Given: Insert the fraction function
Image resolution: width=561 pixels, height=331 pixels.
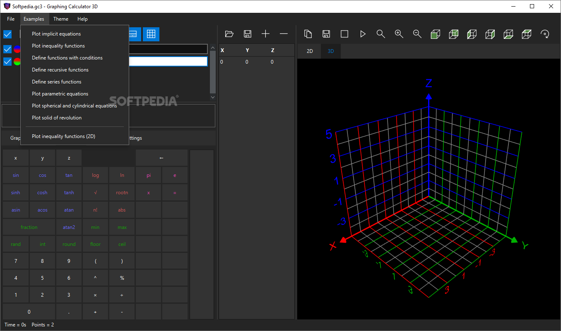Looking at the screenshot, I should point(29,227).
